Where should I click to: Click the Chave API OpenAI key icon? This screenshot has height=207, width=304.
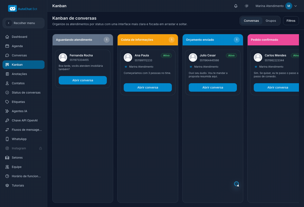point(7,120)
